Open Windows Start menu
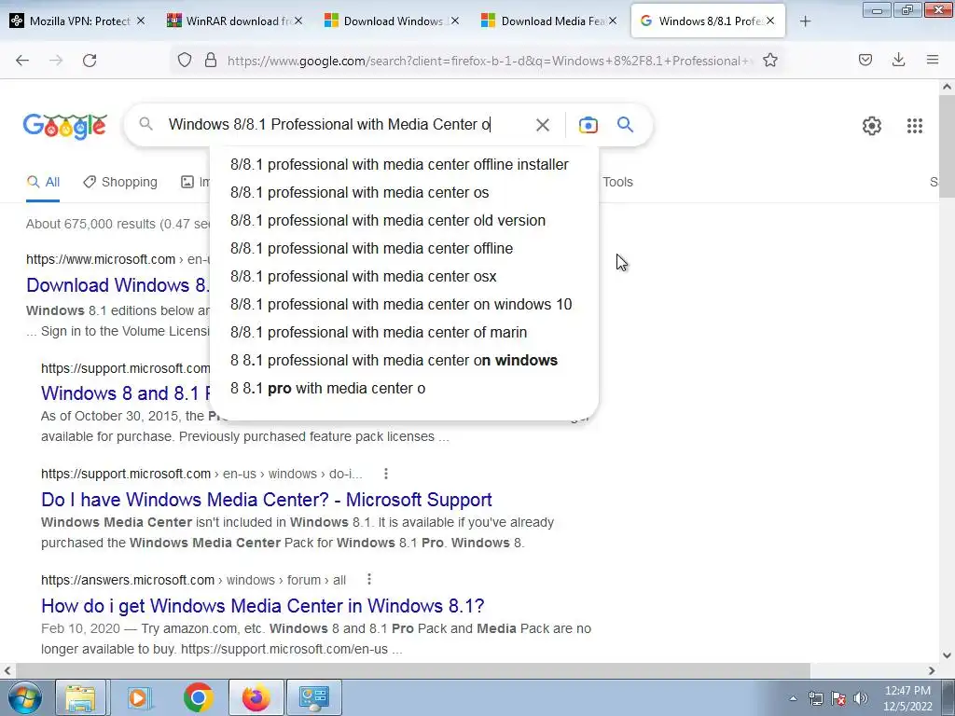 [x=23, y=697]
